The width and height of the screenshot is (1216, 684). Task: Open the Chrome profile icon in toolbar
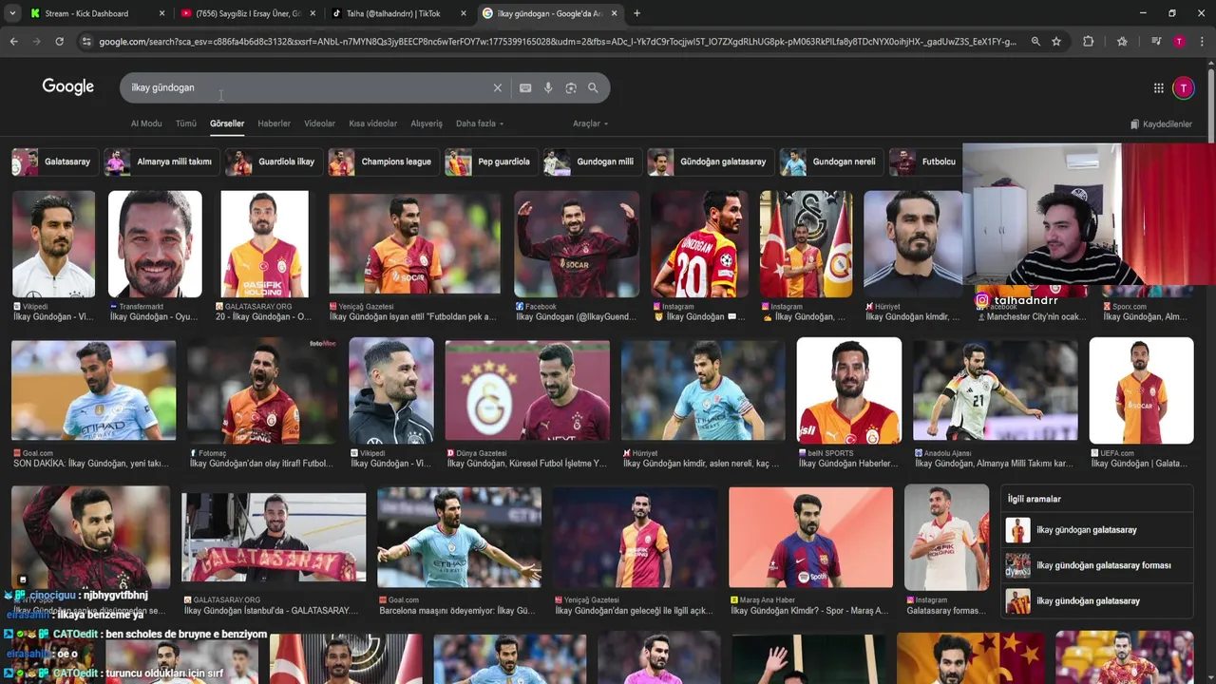coord(1179,41)
